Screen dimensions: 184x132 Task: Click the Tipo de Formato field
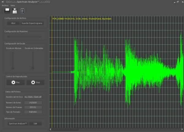pyautogui.click(x=33, y=112)
